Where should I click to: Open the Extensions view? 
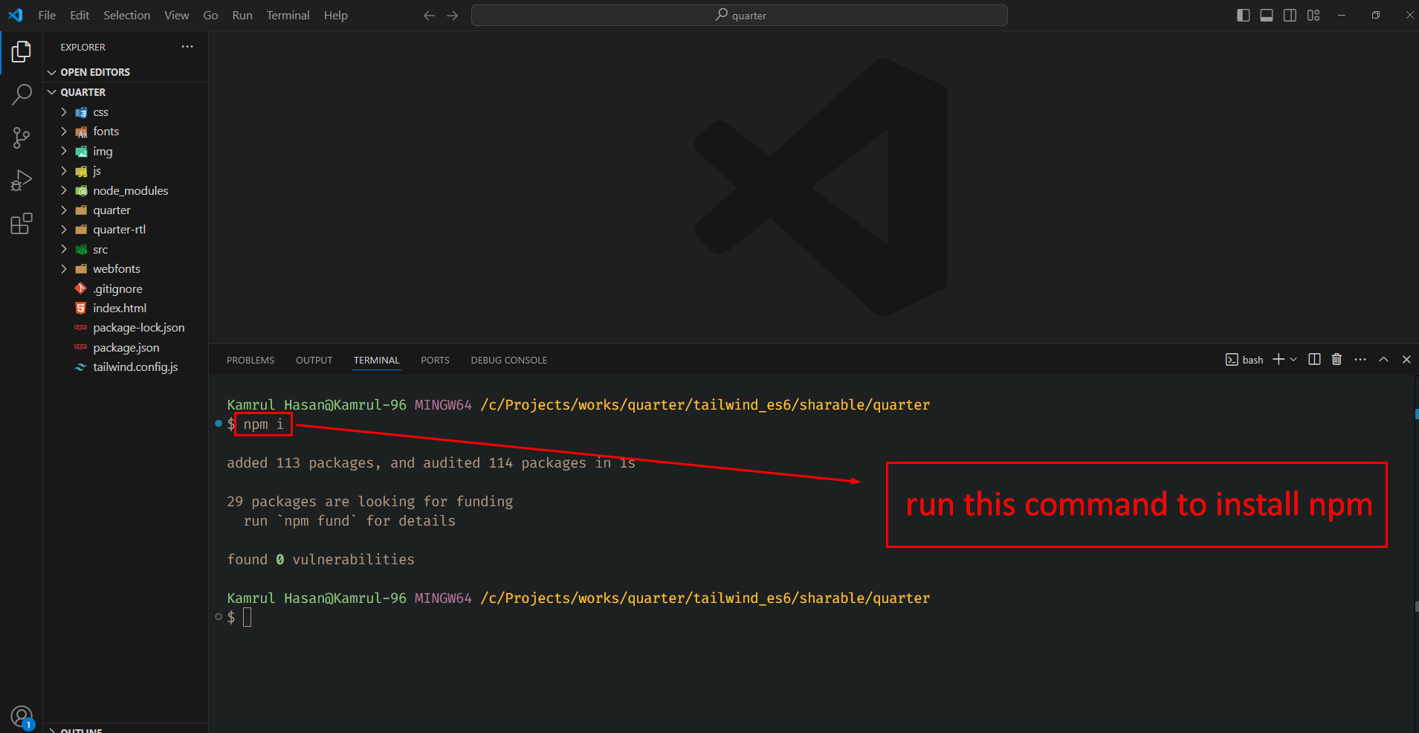point(22,224)
